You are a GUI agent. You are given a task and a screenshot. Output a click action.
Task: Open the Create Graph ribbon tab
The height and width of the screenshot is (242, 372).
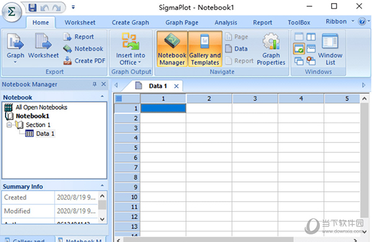130,22
